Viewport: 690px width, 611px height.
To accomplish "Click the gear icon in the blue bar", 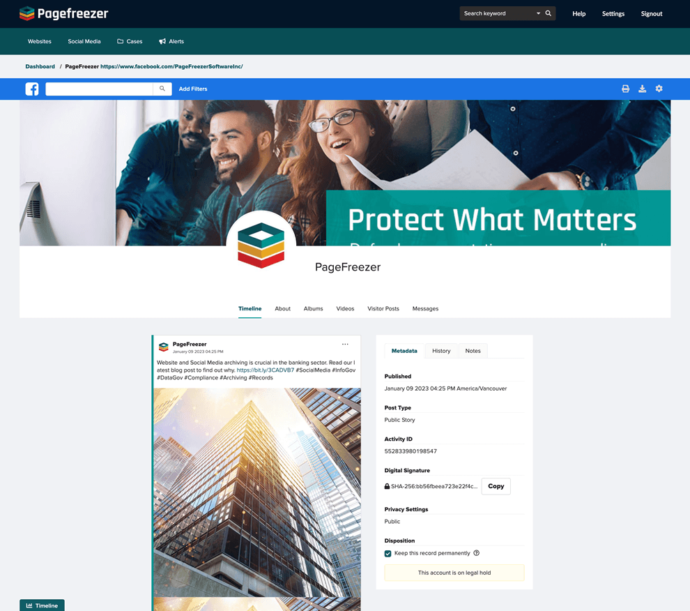I will click(x=659, y=89).
